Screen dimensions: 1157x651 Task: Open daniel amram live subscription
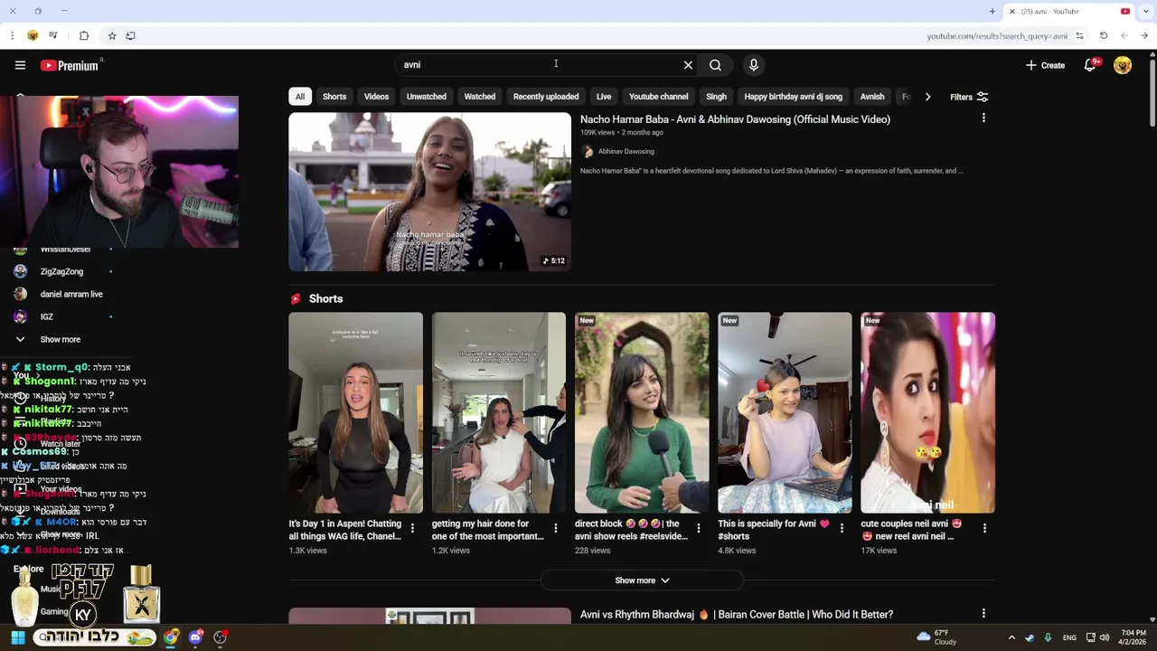point(71,294)
